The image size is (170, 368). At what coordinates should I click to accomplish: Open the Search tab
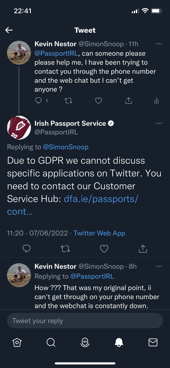click(51, 343)
